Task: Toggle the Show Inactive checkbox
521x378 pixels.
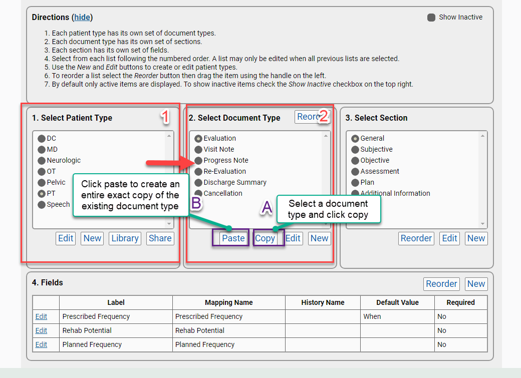Action: point(431,17)
